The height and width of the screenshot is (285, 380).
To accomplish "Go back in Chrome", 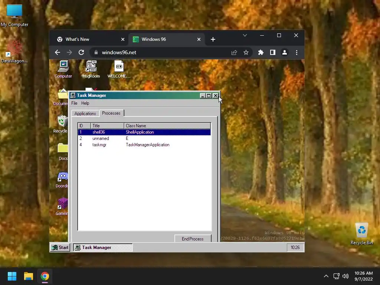I will coord(58,52).
